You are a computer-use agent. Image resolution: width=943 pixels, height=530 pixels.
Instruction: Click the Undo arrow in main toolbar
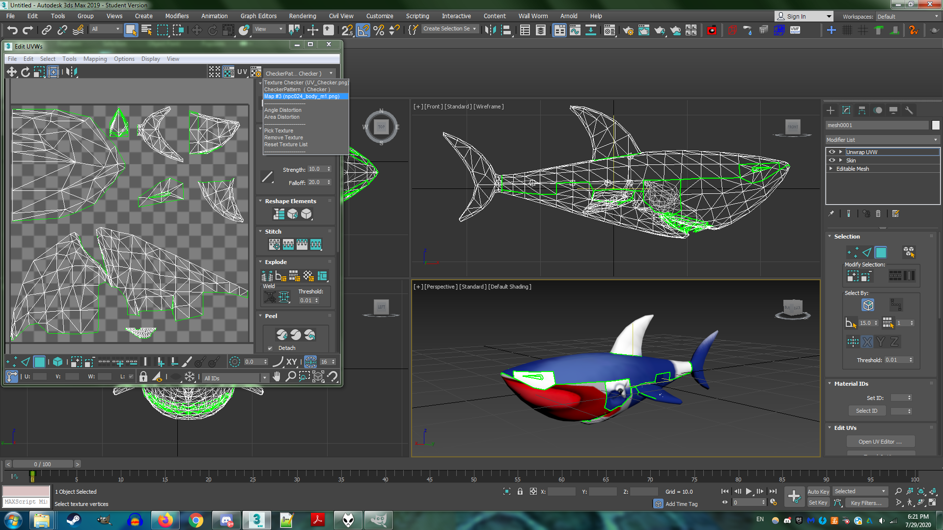(12, 30)
